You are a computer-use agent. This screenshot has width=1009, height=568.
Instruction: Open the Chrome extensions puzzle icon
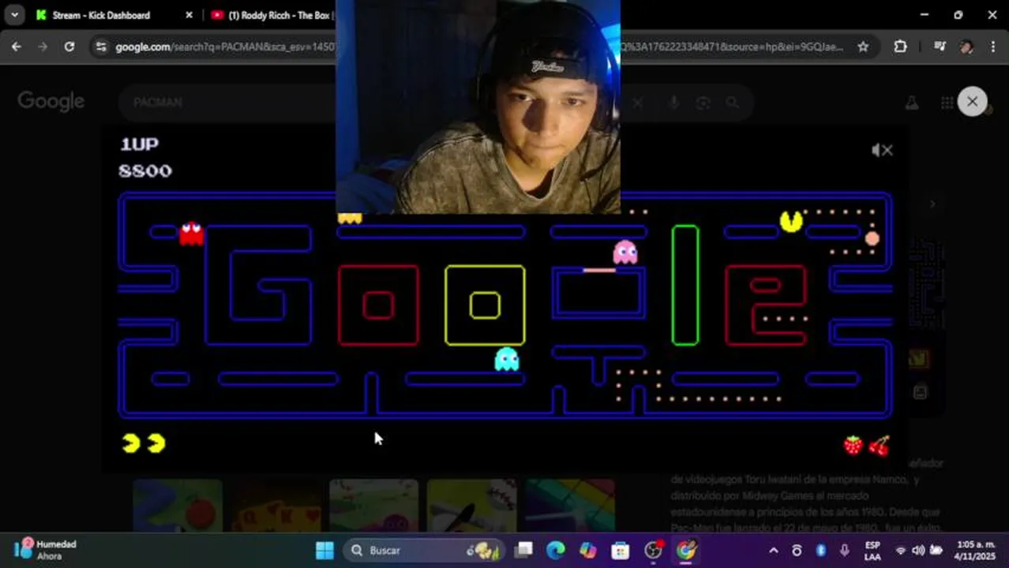900,47
